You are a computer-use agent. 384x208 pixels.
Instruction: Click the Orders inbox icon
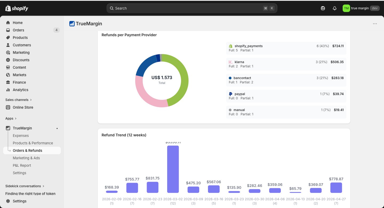(x=8, y=30)
